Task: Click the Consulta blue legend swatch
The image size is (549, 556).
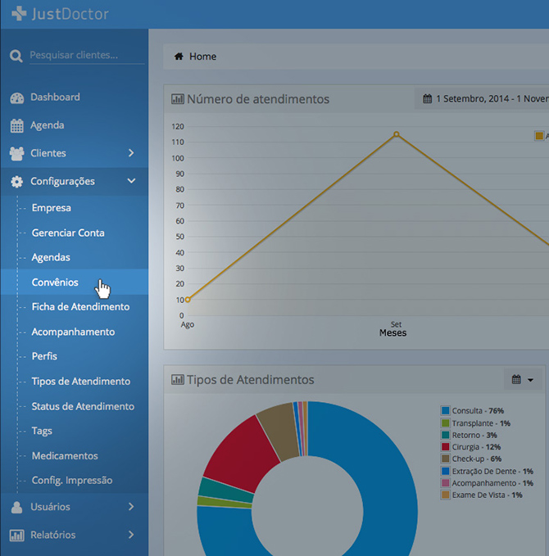Action: coord(446,410)
